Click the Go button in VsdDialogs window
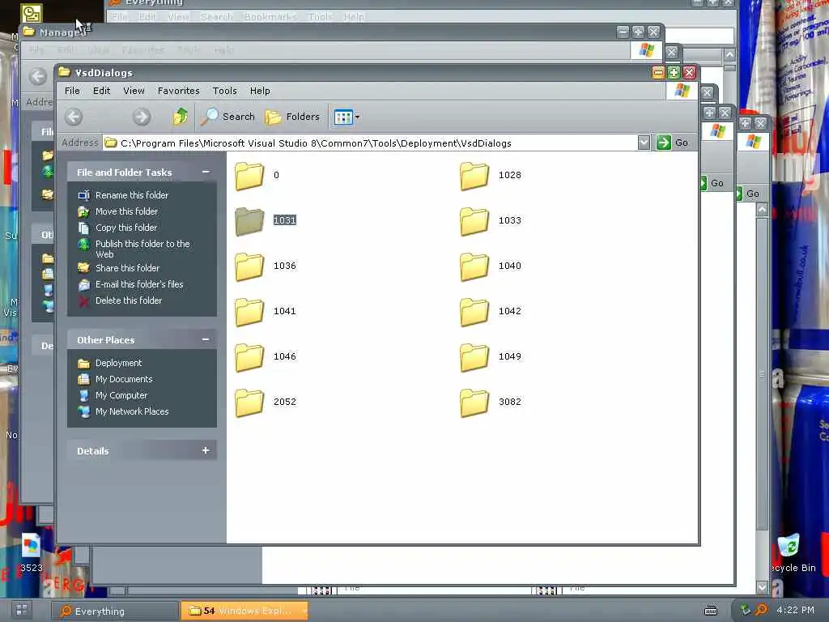Image resolution: width=829 pixels, height=622 pixels. (x=673, y=143)
